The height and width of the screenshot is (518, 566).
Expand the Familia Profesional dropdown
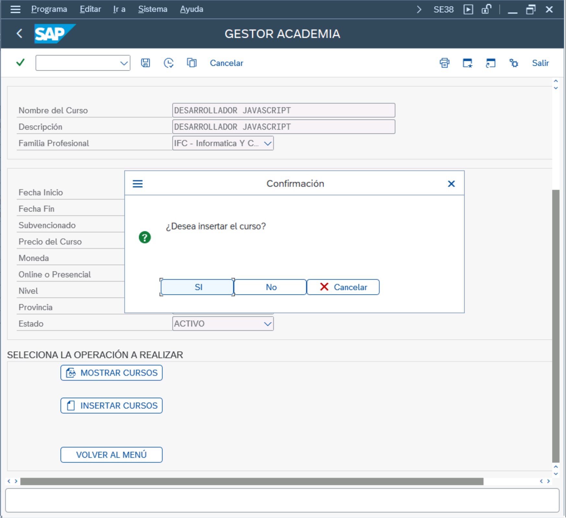(x=267, y=143)
